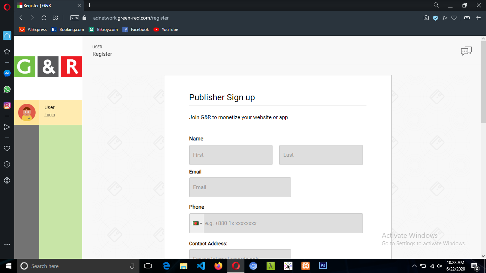Image resolution: width=486 pixels, height=273 pixels.
Task: Open WhatsApp in the sidebar
Action: pyautogui.click(x=7, y=89)
